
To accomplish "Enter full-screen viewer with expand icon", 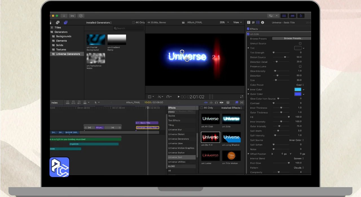I will click(241, 97).
